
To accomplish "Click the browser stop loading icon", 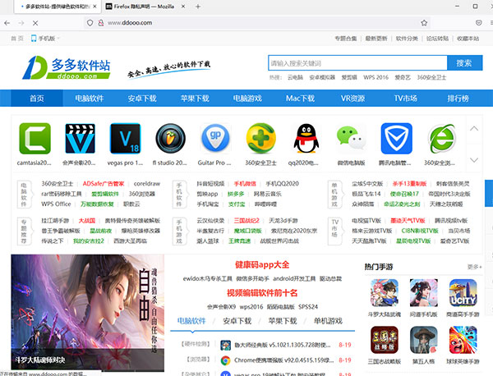I will (x=35, y=23).
